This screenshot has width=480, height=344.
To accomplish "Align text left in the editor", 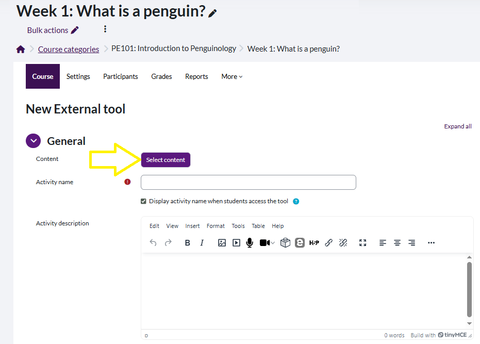I will (x=383, y=243).
